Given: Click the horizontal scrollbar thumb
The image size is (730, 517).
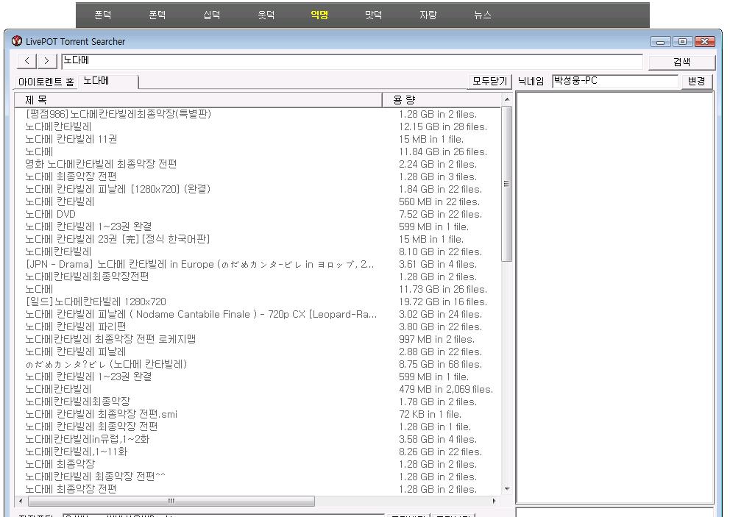Looking at the screenshot, I should [171, 501].
